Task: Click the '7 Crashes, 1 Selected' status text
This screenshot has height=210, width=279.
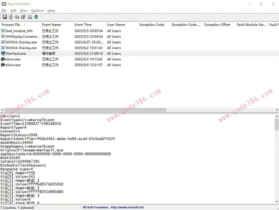Action: pyautogui.click(x=17, y=208)
